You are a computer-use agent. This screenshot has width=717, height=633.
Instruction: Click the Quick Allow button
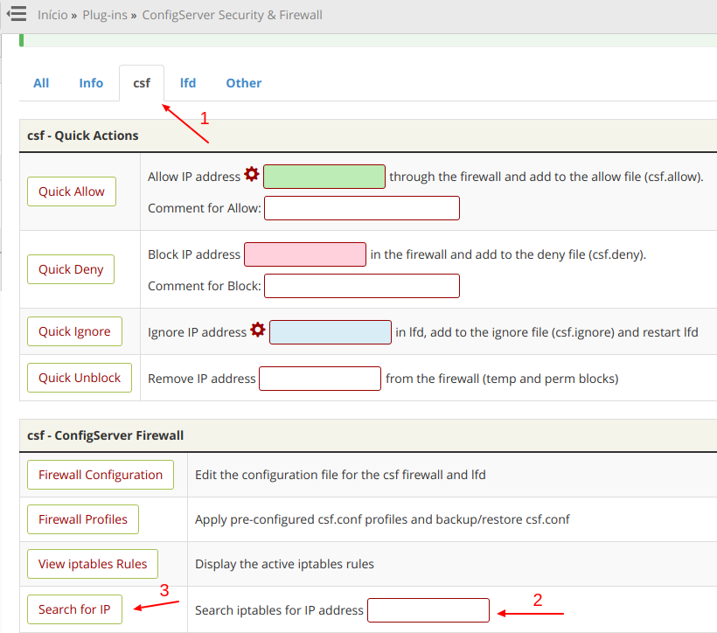pos(72,191)
